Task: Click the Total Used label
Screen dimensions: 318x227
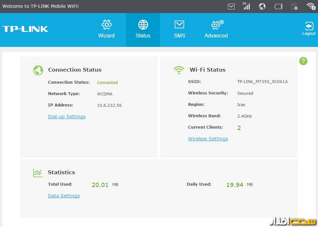Action: click(60, 184)
